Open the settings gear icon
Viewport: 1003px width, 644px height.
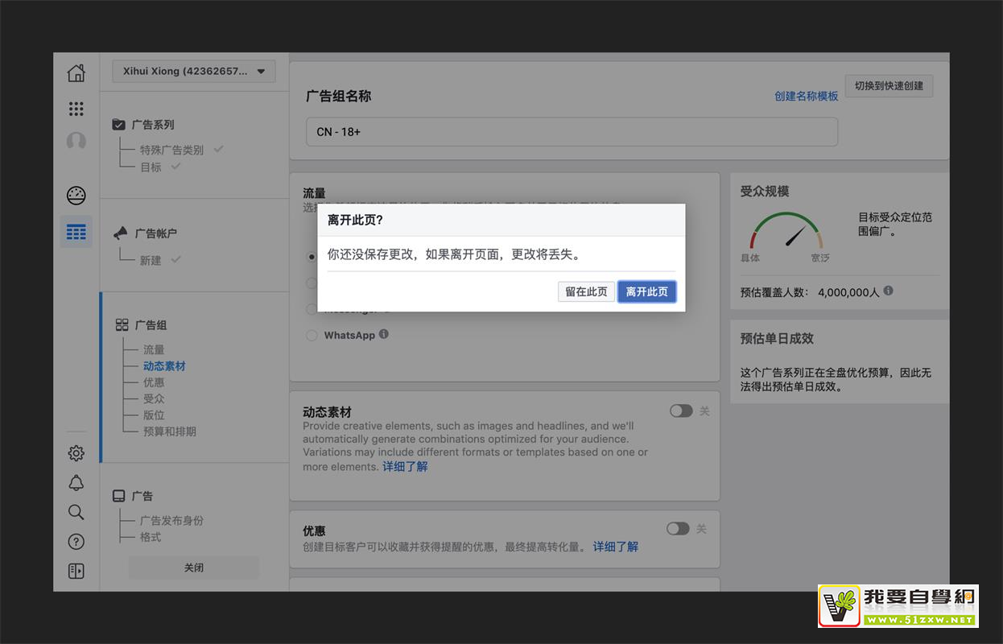pyautogui.click(x=76, y=453)
